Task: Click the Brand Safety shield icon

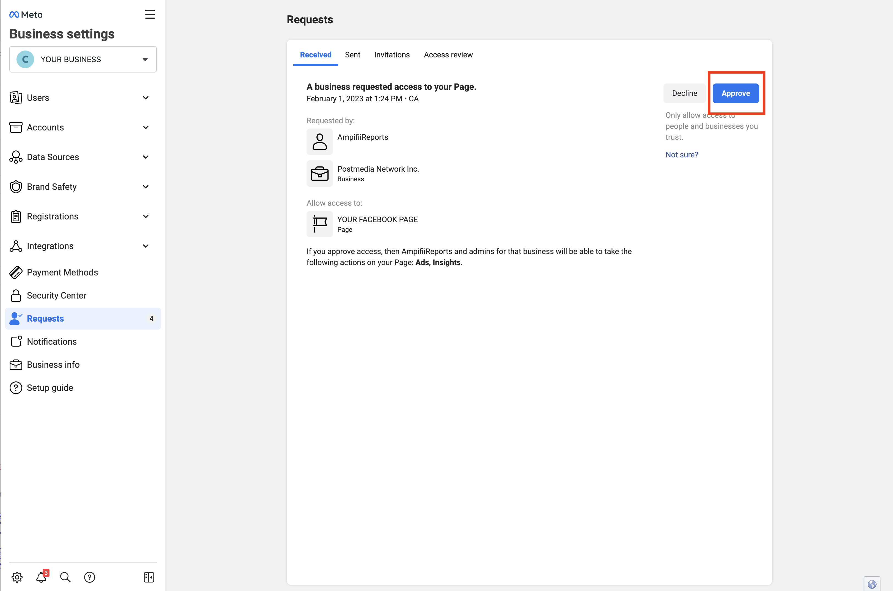Action: (x=16, y=186)
